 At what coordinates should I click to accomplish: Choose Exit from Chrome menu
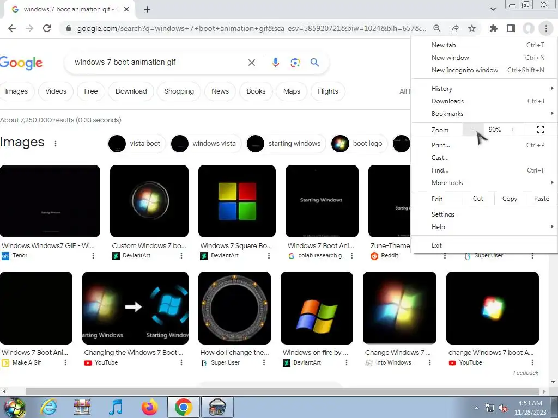tap(484, 245)
